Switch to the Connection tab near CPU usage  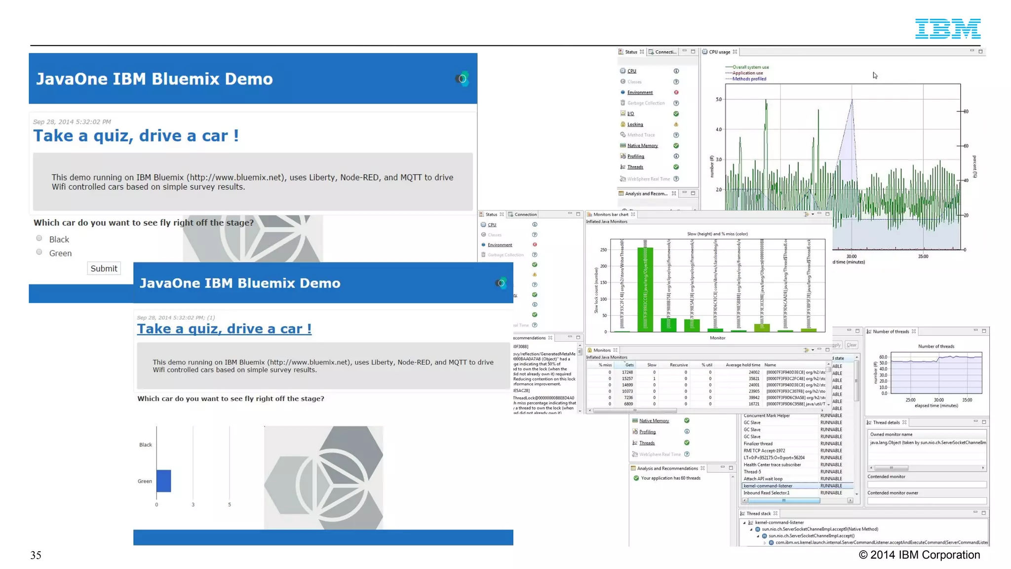click(x=664, y=52)
